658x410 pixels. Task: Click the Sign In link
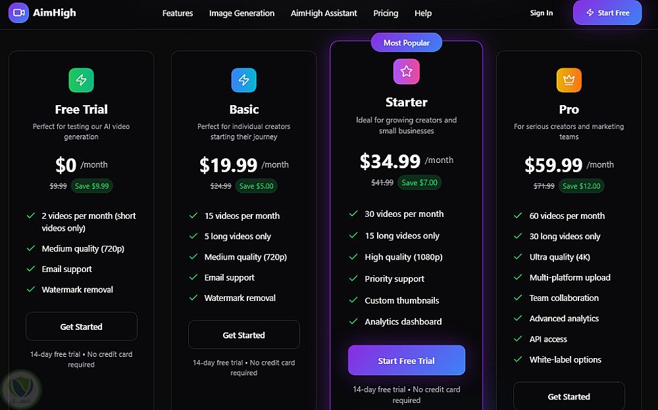tap(542, 13)
